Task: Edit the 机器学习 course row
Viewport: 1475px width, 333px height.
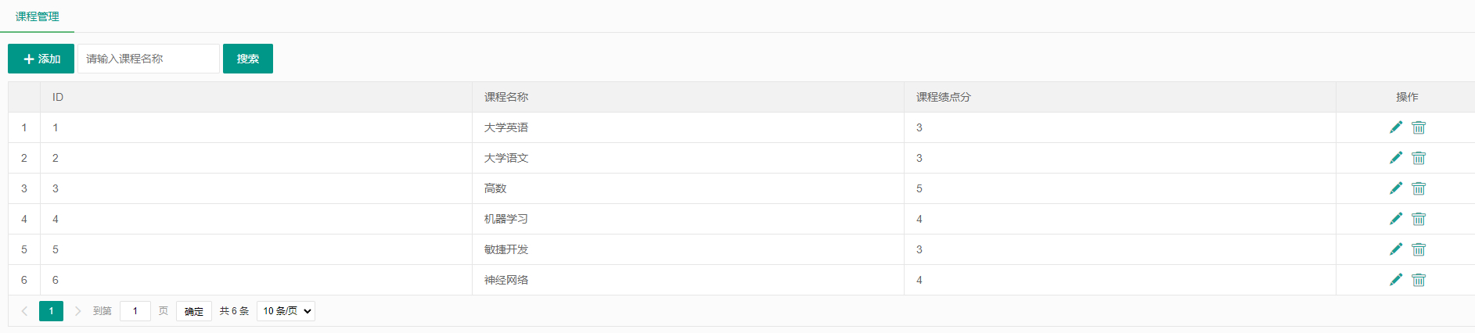Action: tap(1395, 219)
